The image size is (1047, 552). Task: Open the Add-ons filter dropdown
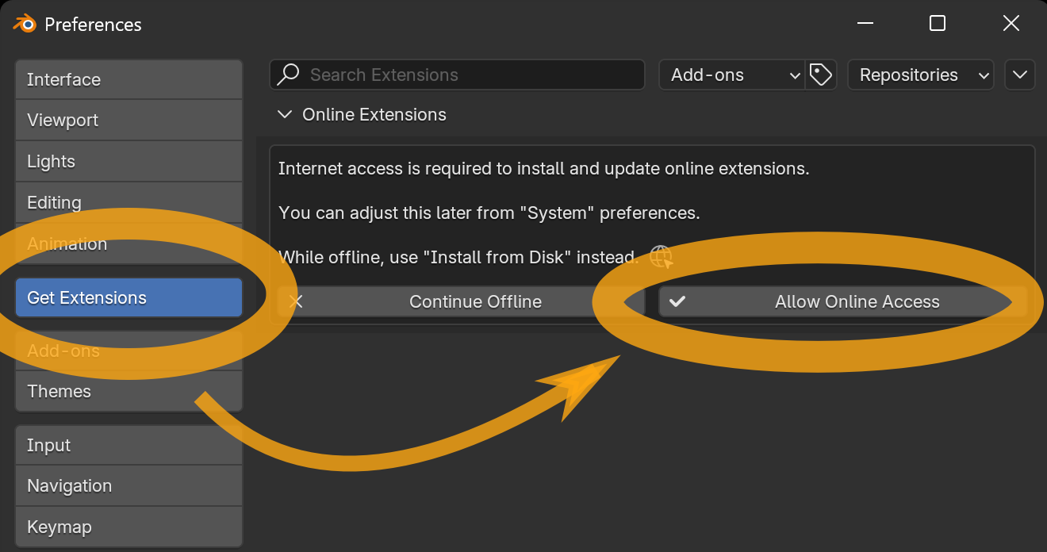731,75
